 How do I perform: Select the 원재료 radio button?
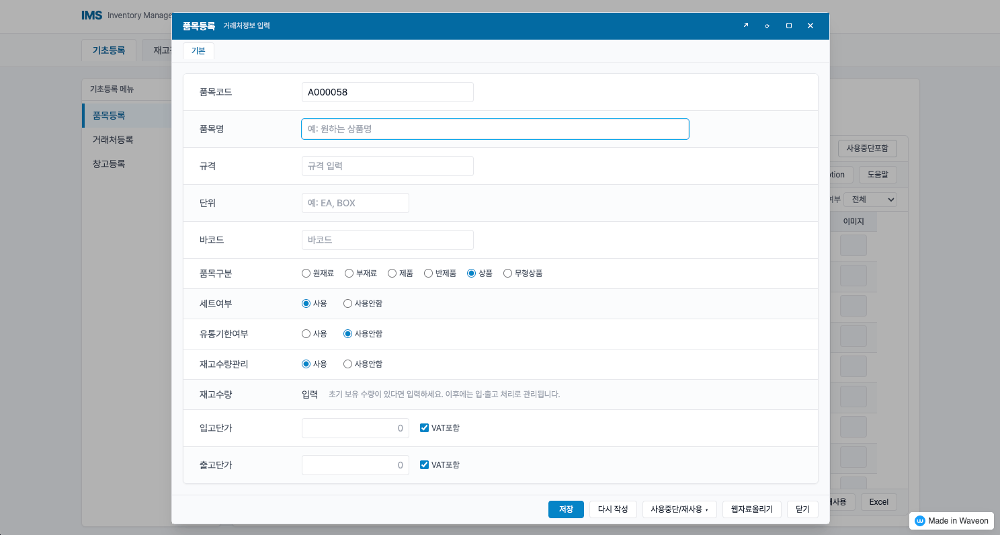coord(306,274)
